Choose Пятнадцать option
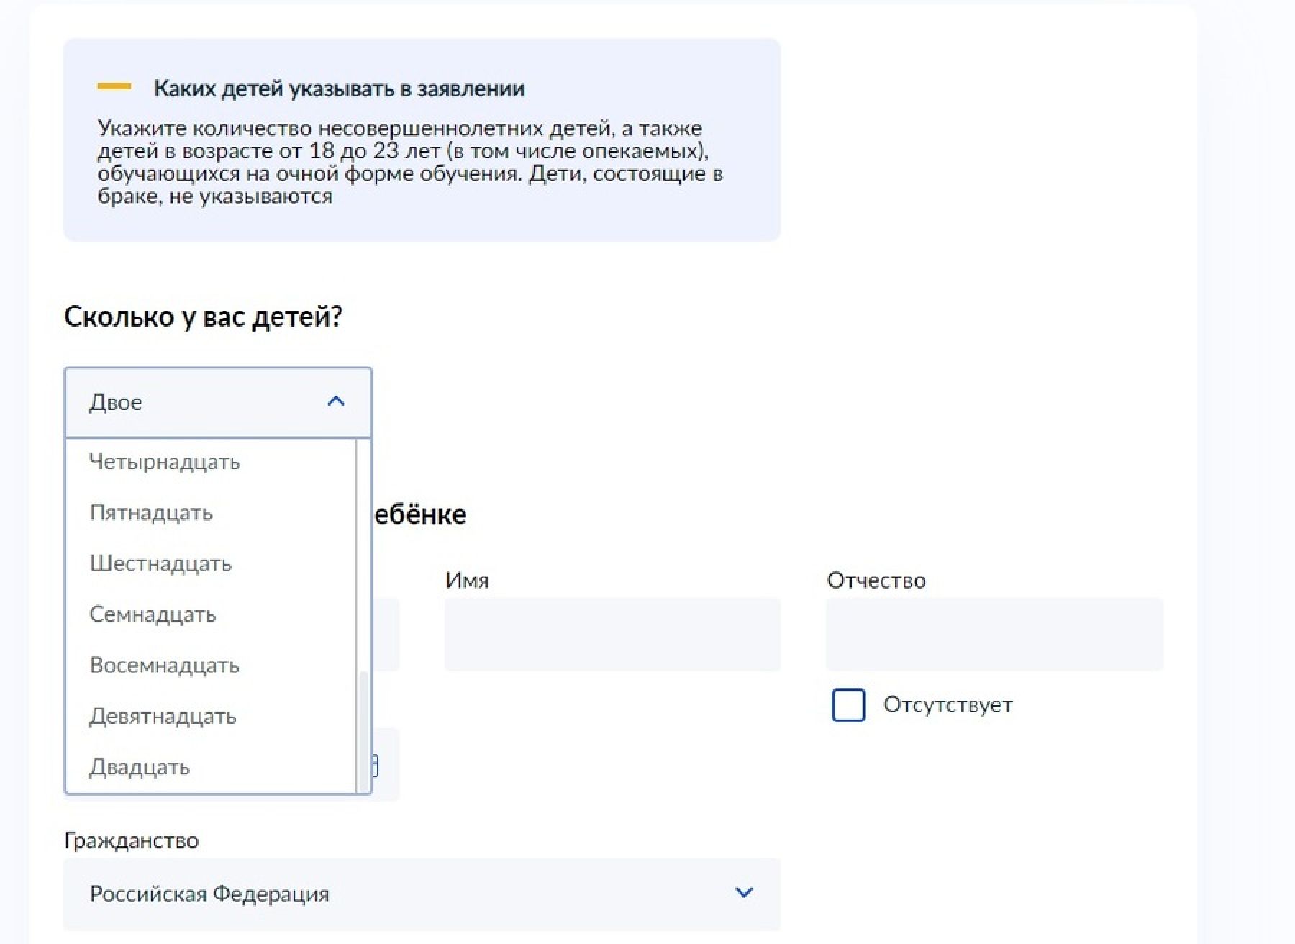The height and width of the screenshot is (944, 1295). (211, 513)
